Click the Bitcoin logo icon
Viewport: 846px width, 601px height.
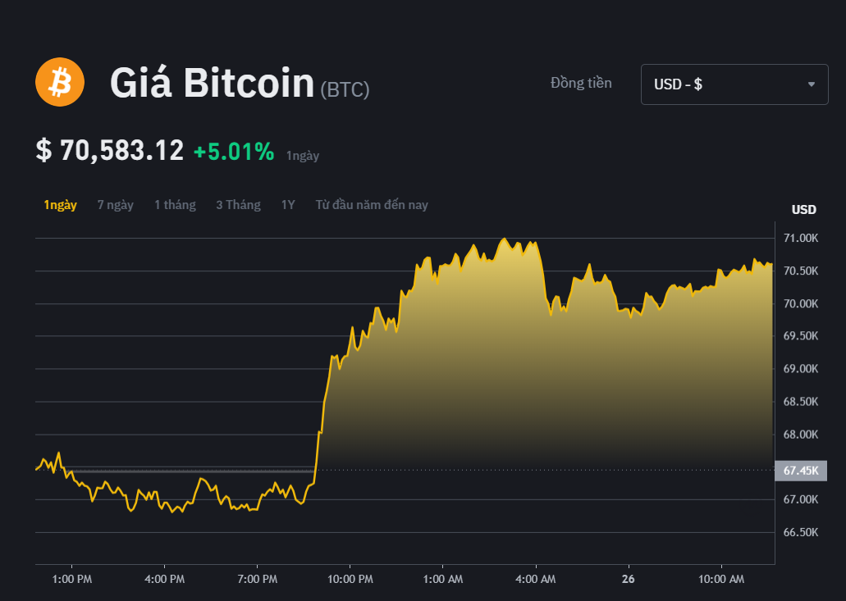pos(59,82)
